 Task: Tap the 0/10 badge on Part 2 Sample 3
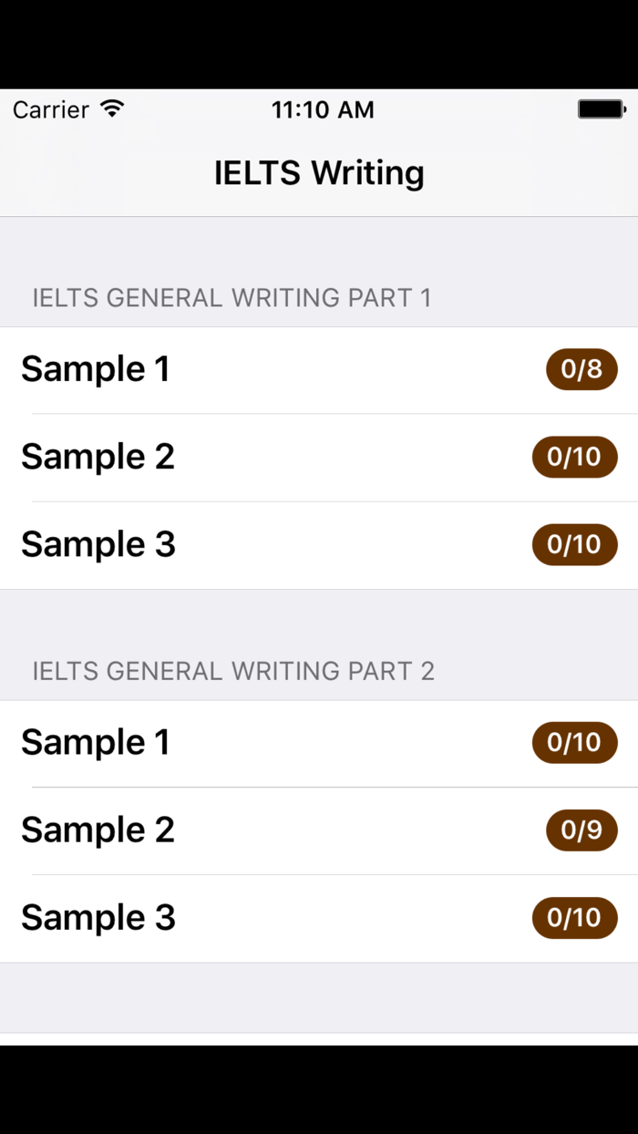[x=574, y=918]
